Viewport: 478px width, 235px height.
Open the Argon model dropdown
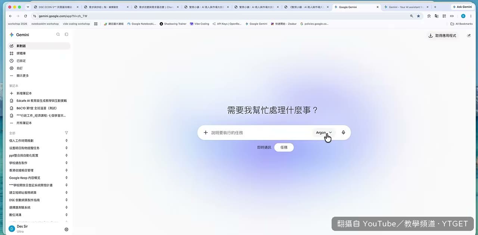[x=324, y=132]
